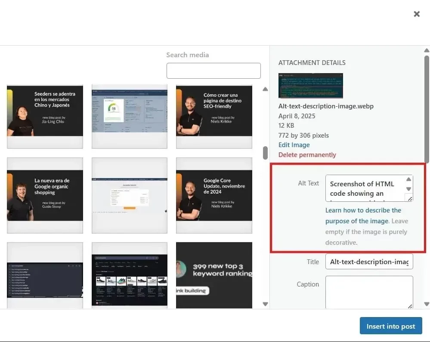This screenshot has height=342, width=430.
Task: Click the Alt Text field scroll down arrow
Action: tap(408, 189)
